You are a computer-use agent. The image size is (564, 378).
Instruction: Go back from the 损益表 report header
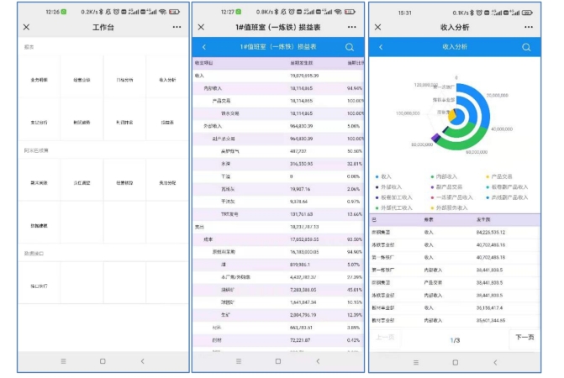[x=204, y=47]
